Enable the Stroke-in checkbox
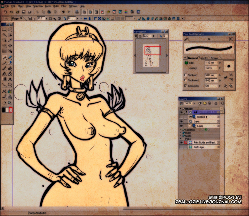Viewport: 249px width, 216px height. coord(185,75)
